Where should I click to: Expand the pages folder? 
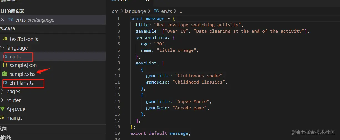(x=13, y=92)
